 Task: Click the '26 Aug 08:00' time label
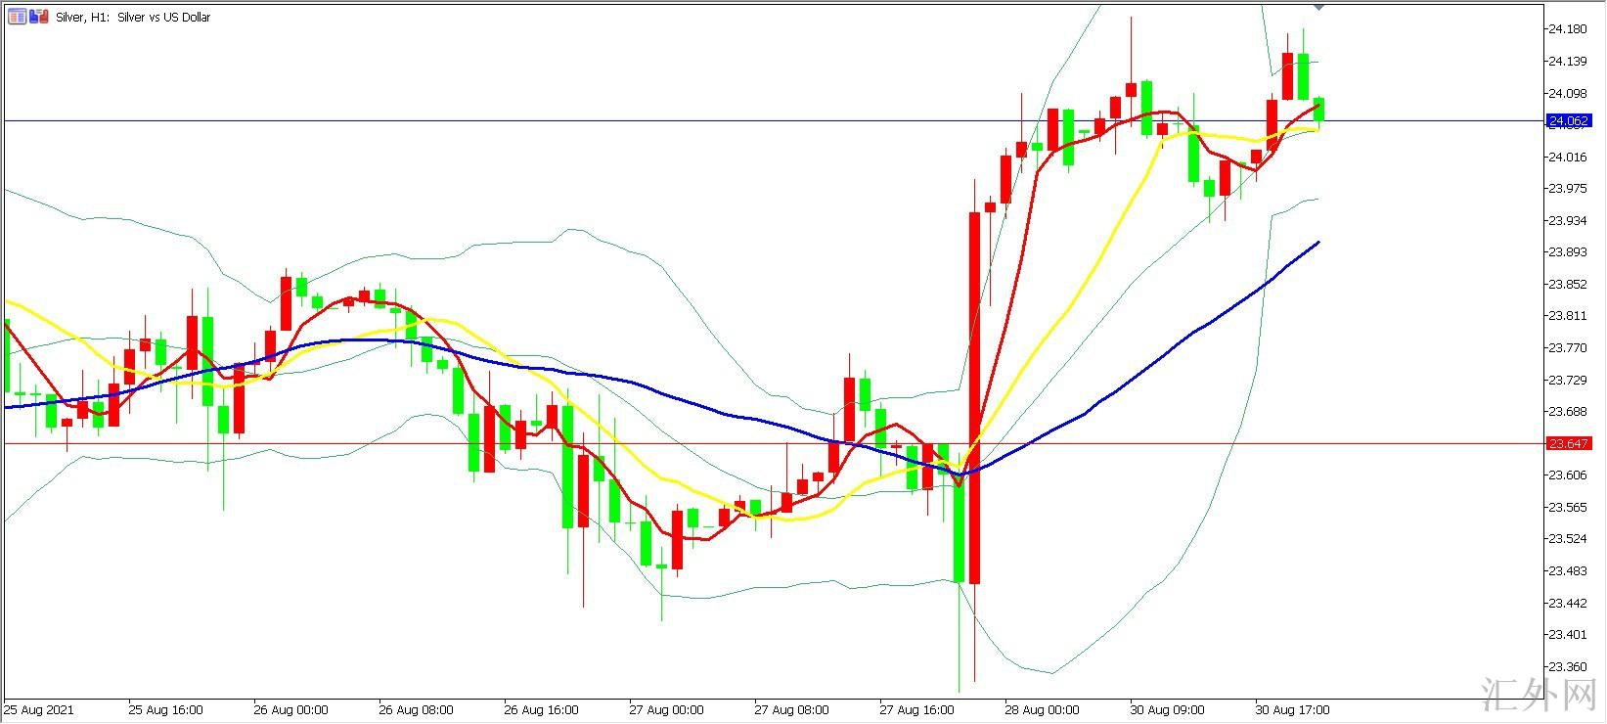pyautogui.click(x=416, y=709)
